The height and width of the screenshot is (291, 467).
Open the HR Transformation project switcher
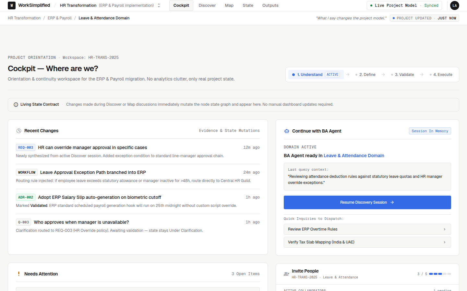pos(110,5)
